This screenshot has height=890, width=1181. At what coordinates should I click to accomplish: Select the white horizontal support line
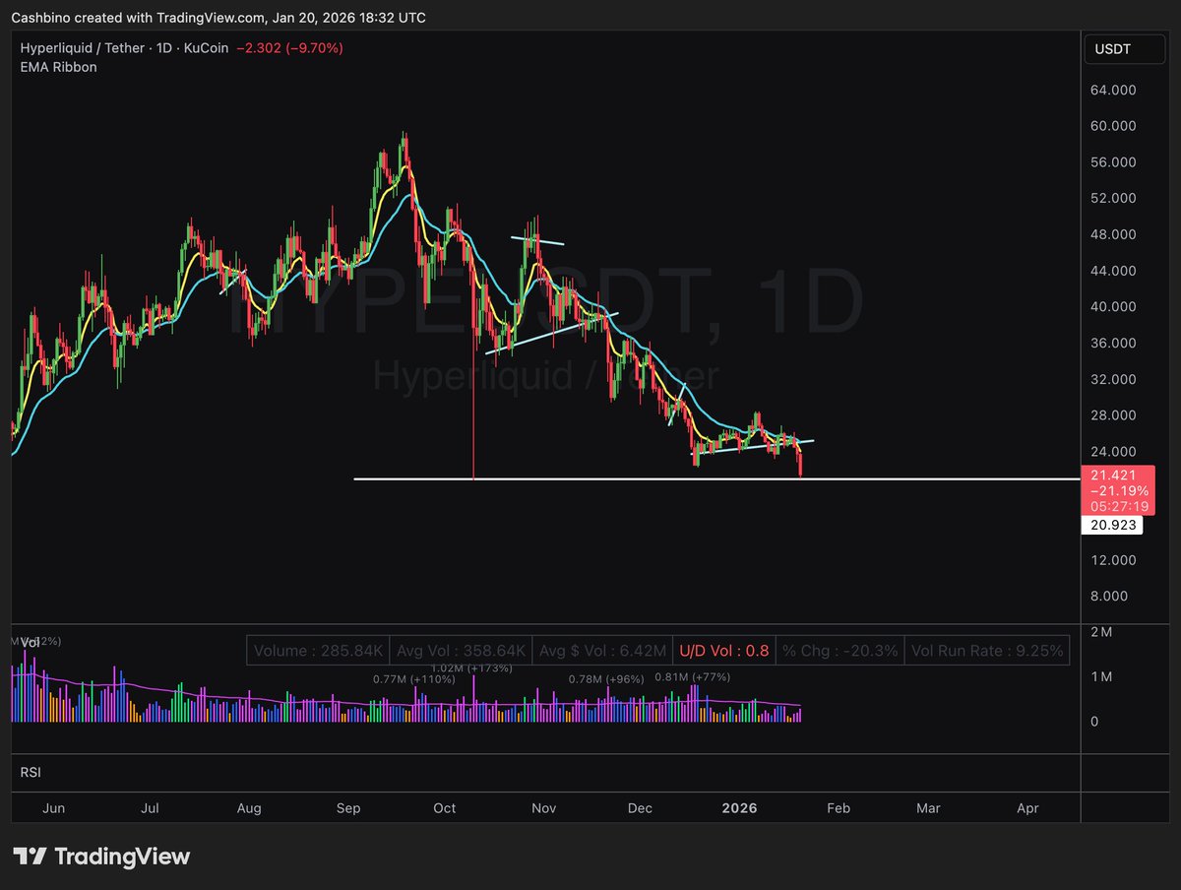tap(716, 479)
